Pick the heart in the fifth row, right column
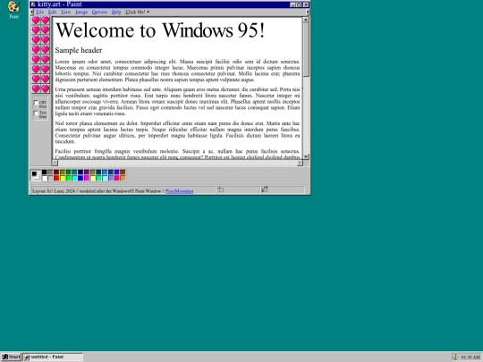 [46, 59]
